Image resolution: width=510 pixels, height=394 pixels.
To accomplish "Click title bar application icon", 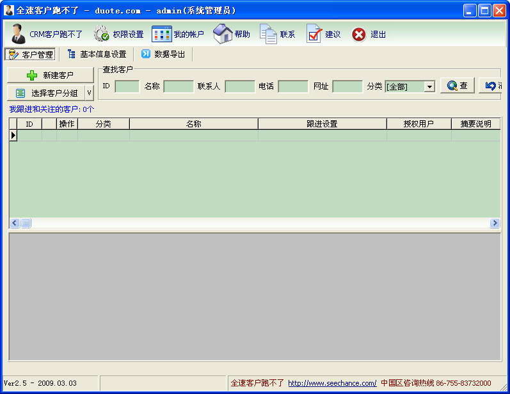I will (x=9, y=10).
